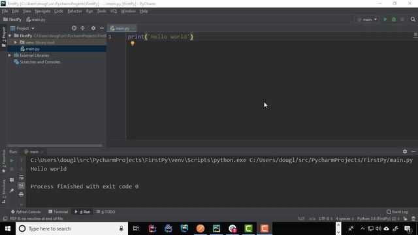This screenshot has height=235, width=418.
Task: Open the Navigate menu
Action: pyautogui.click(x=42, y=11)
